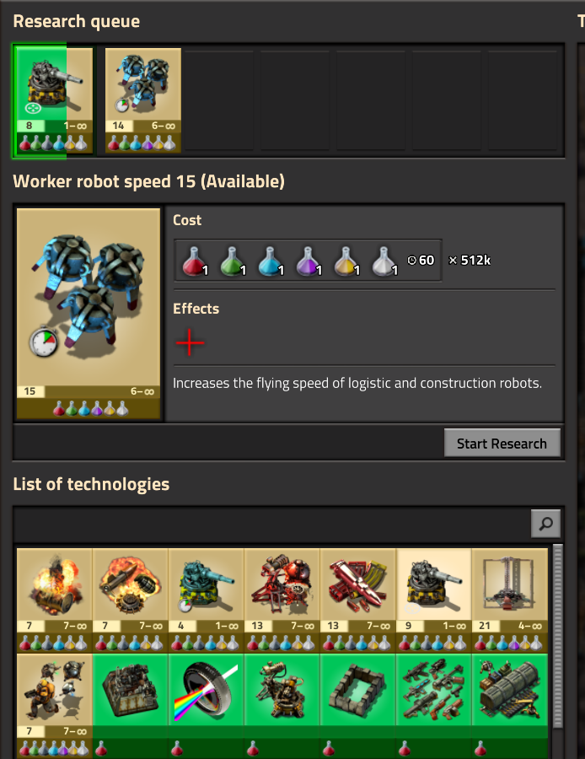Open researched Military guns technology
The height and width of the screenshot is (759, 585).
pyautogui.click(x=434, y=706)
